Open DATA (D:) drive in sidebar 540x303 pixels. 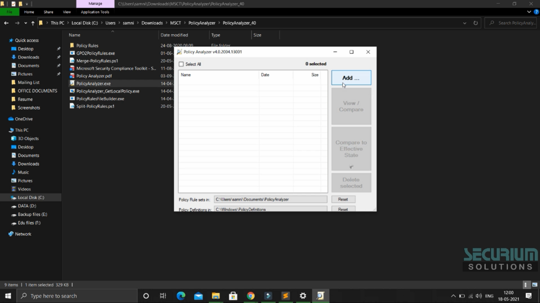[x=27, y=206]
